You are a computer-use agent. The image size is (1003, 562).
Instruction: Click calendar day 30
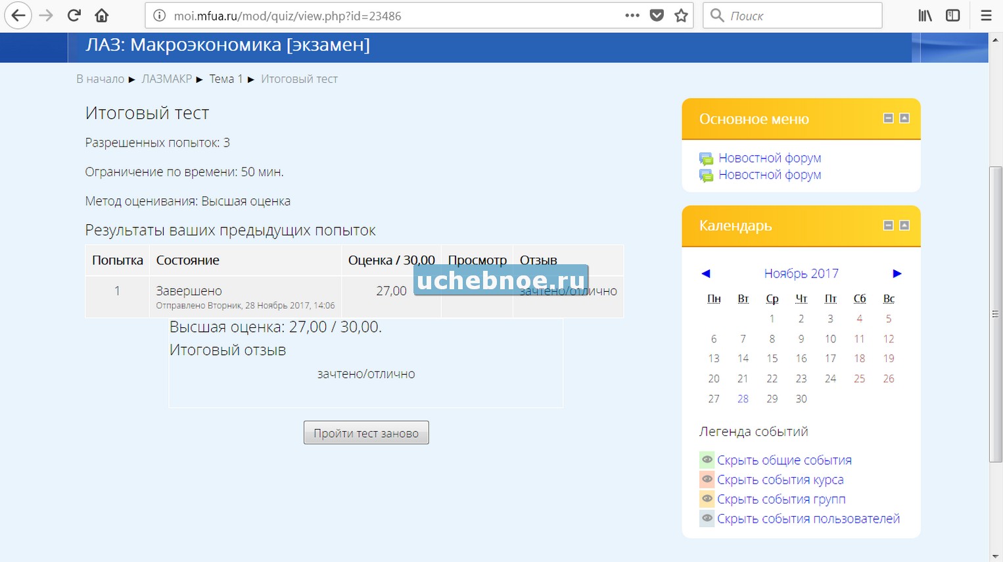(x=801, y=399)
